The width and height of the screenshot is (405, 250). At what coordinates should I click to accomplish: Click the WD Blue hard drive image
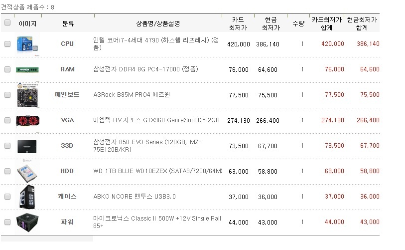pyautogui.click(x=27, y=171)
